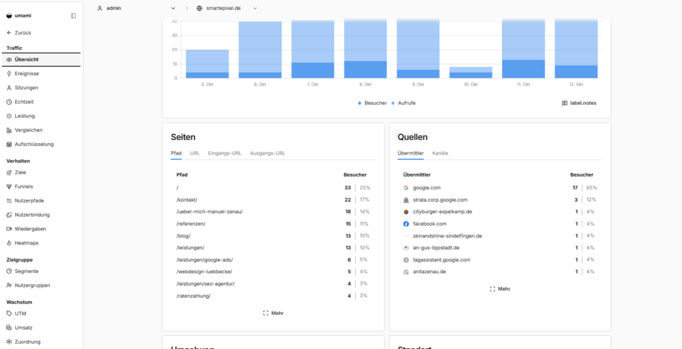The image size is (682, 349).
Task: Click the cityburger-espelkamp.de referrer
Action: (442, 212)
